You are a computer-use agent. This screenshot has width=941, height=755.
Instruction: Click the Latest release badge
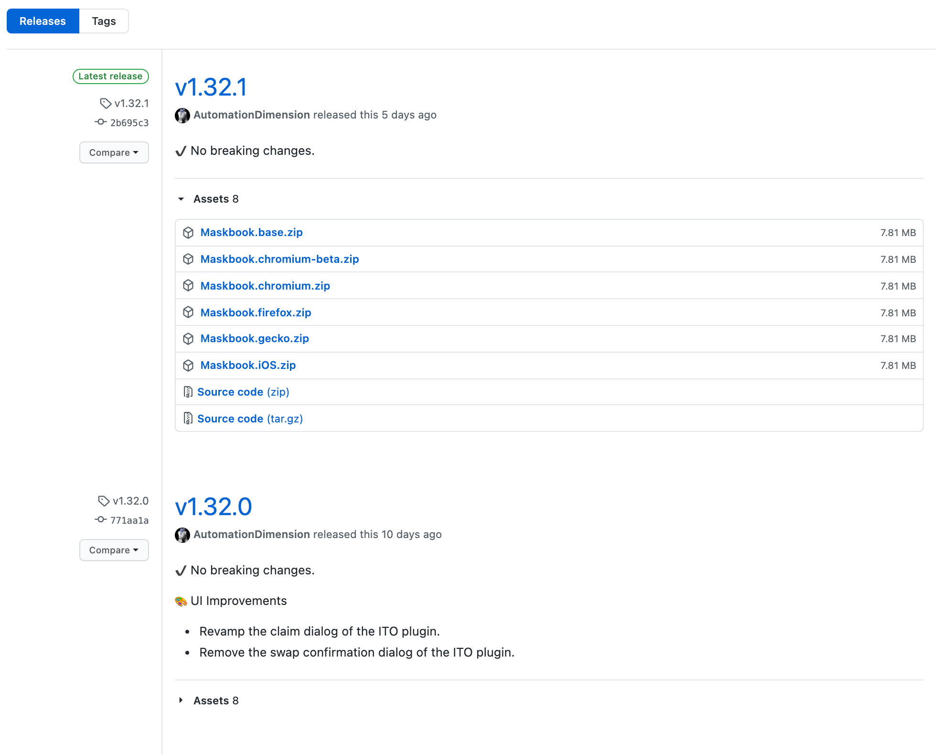click(x=111, y=76)
